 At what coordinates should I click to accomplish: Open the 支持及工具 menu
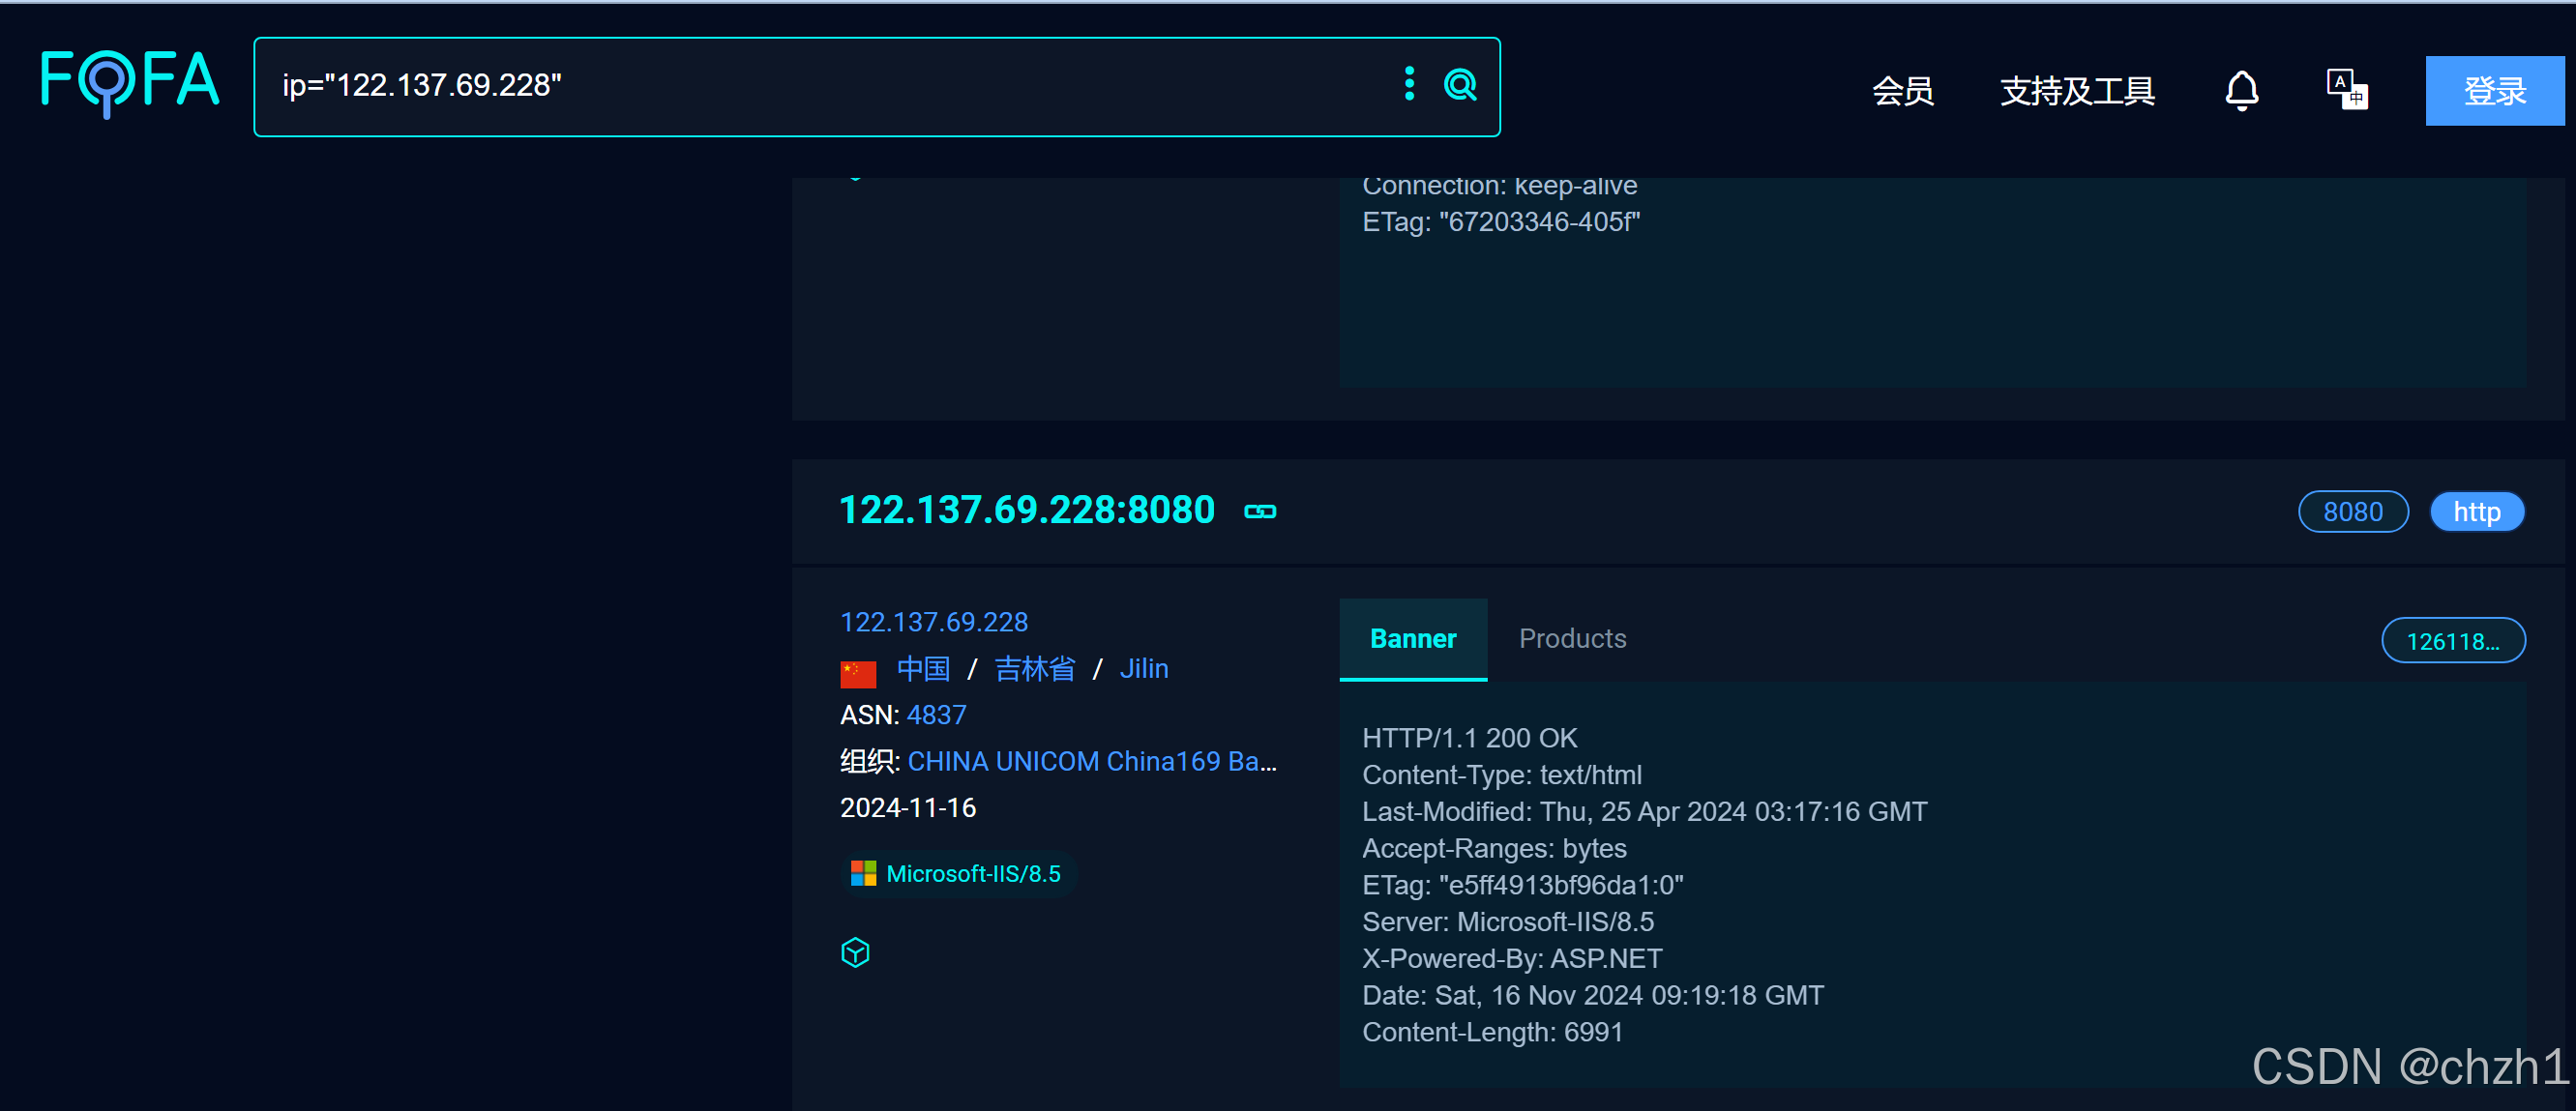(x=2077, y=91)
